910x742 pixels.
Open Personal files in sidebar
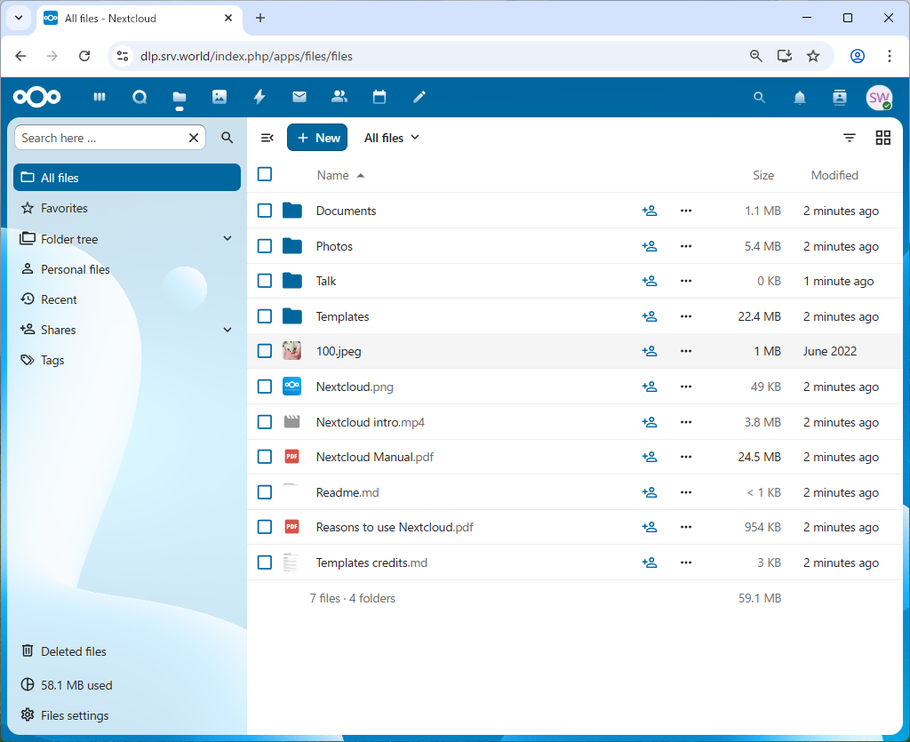tap(127, 269)
